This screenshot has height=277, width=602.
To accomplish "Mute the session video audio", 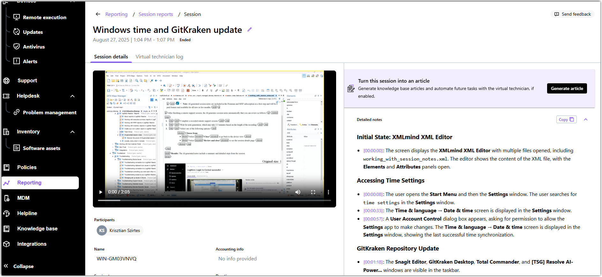I will [x=298, y=192].
